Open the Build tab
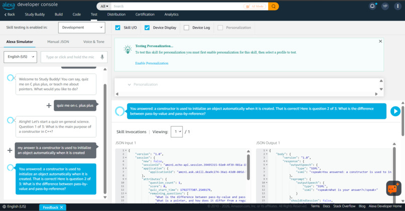 tap(59, 15)
